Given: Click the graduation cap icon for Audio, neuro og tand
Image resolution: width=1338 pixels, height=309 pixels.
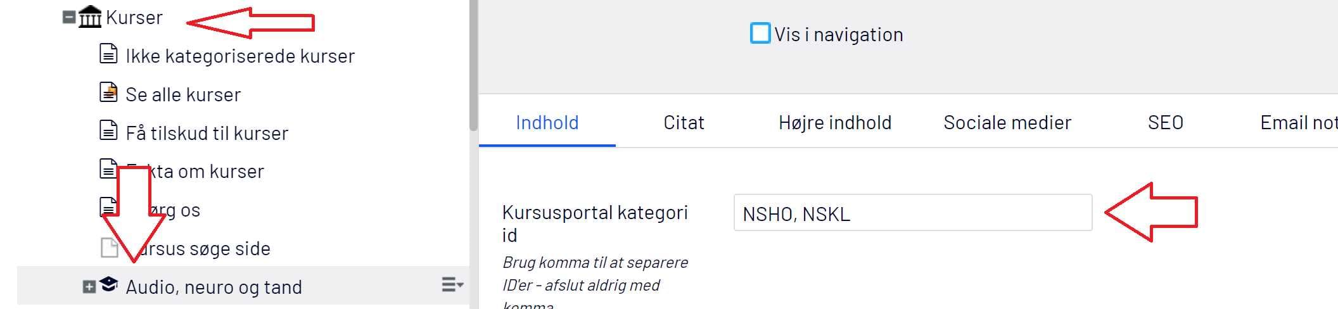Looking at the screenshot, I should [109, 284].
